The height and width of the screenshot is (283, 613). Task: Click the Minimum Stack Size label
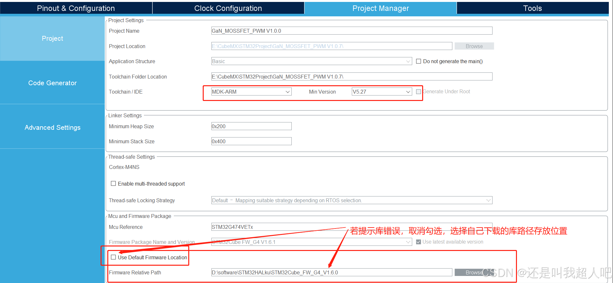[131, 141]
